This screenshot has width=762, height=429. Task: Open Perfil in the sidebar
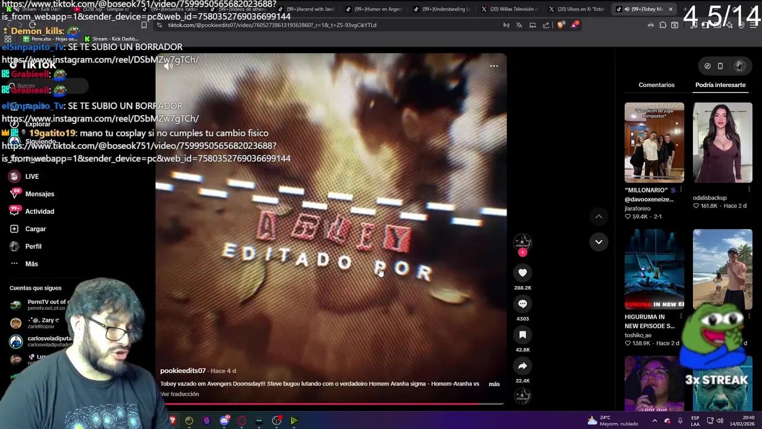(x=26, y=246)
